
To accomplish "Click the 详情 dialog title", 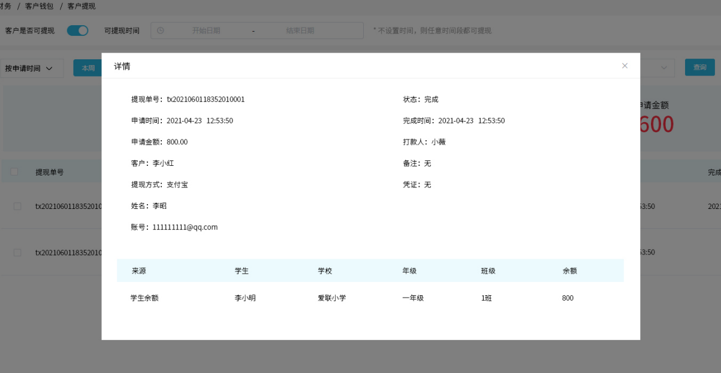I will tap(122, 66).
